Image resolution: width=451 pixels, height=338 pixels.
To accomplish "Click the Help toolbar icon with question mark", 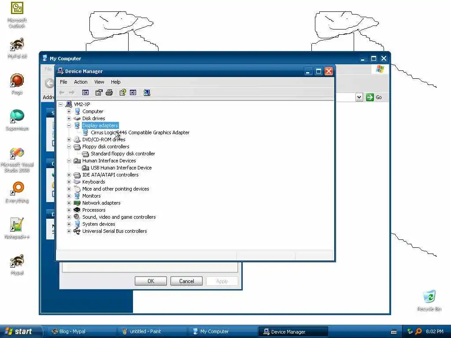I will [122, 92].
